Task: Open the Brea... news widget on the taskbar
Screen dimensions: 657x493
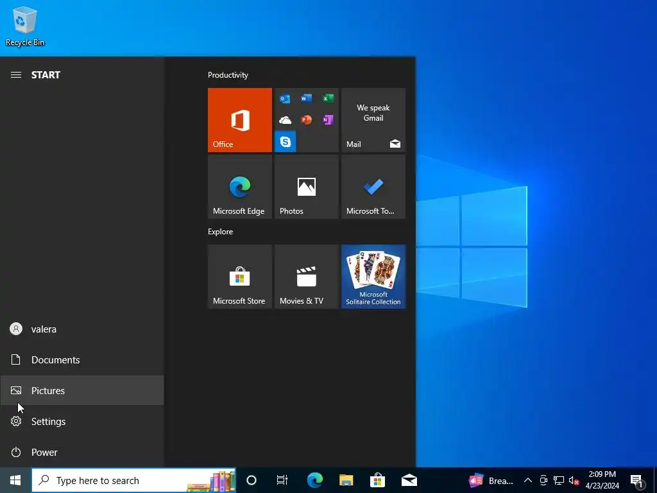Action: click(491, 480)
